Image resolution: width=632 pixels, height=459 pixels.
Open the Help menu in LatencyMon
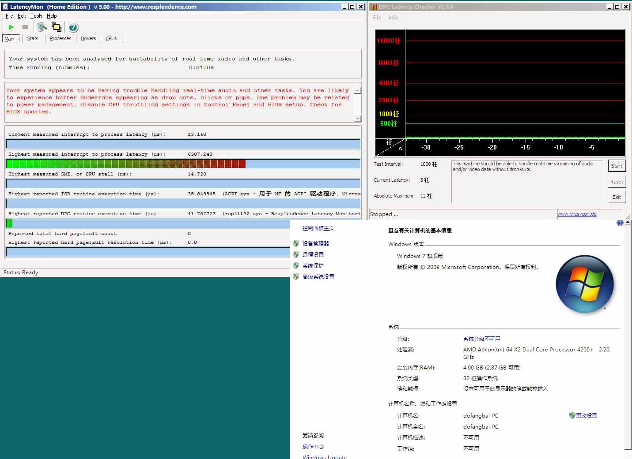(52, 16)
